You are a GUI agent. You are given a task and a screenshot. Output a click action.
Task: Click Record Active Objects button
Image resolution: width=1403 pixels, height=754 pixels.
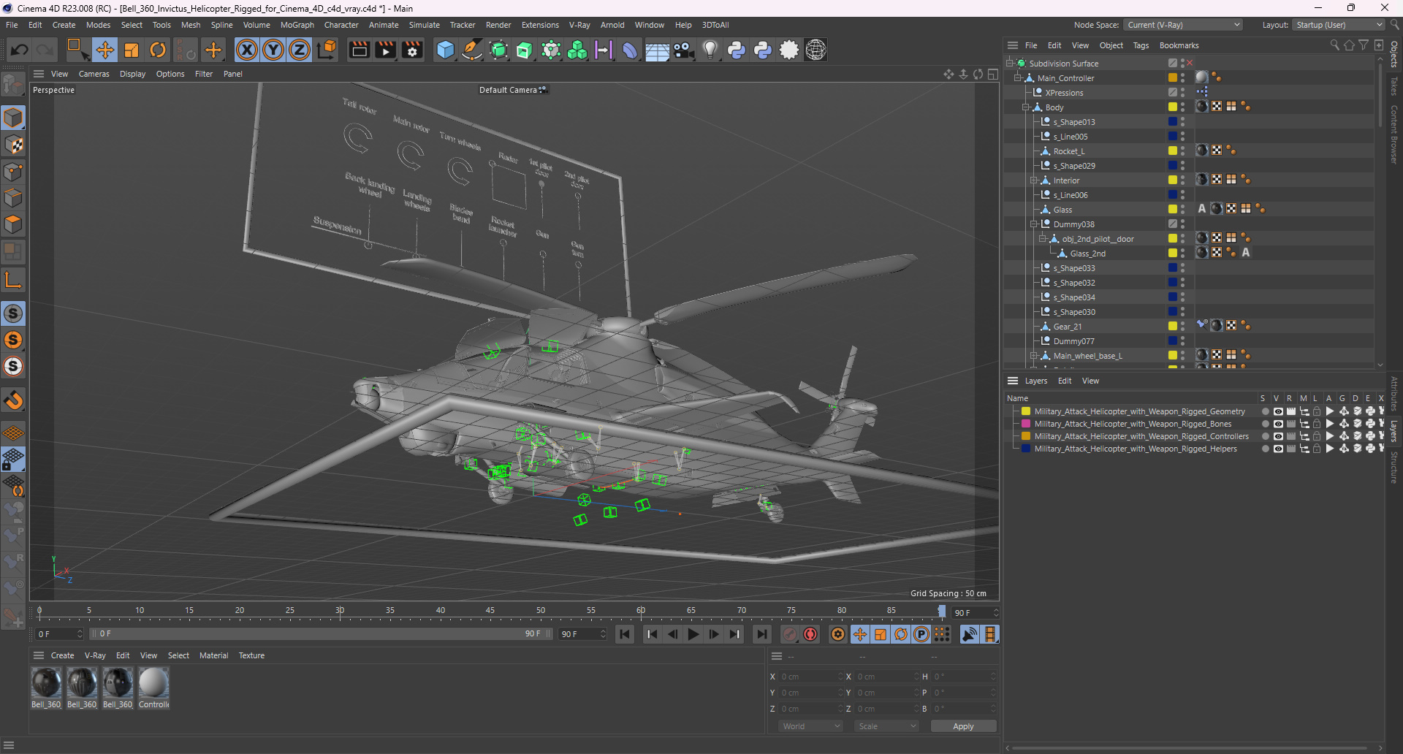click(x=790, y=634)
